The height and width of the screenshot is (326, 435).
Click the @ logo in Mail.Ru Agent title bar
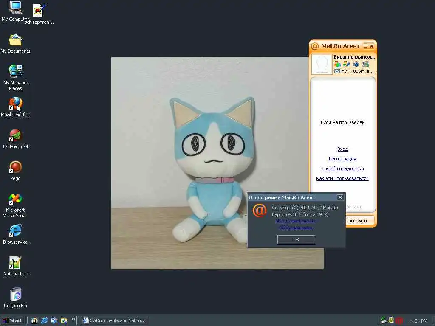pyautogui.click(x=315, y=46)
